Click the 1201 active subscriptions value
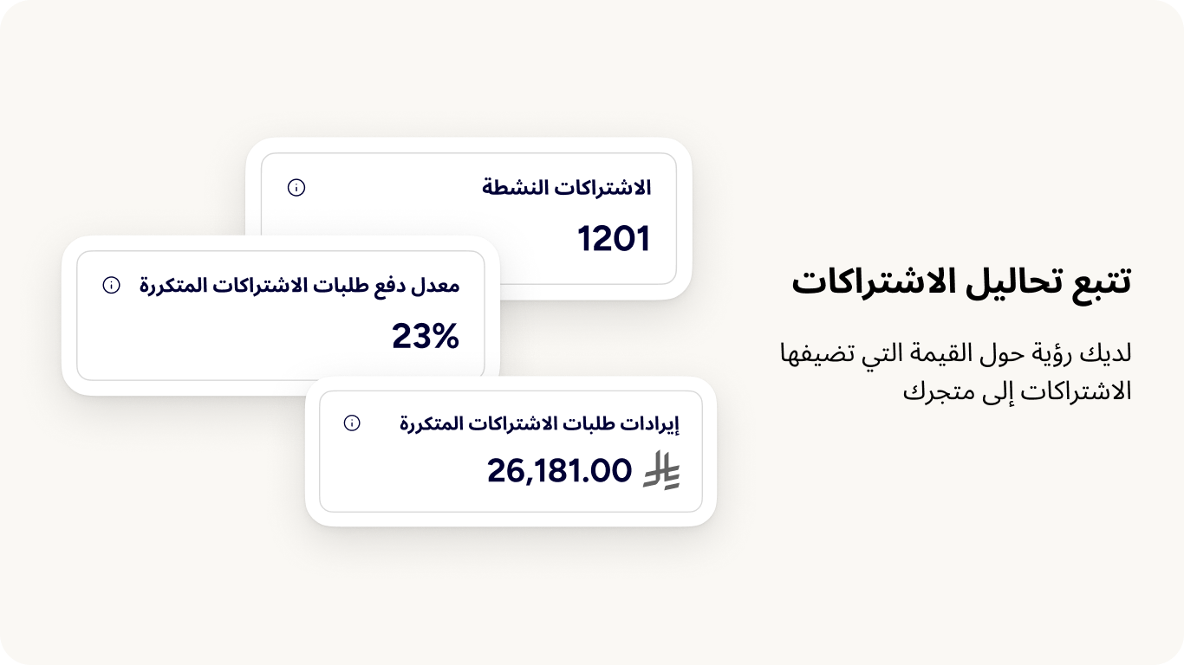Image resolution: width=1184 pixels, height=665 pixels. pyautogui.click(x=614, y=239)
